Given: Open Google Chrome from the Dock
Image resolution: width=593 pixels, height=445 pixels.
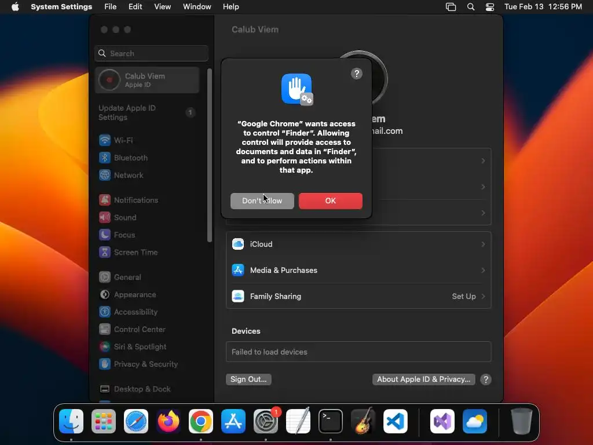Looking at the screenshot, I should coord(201,421).
